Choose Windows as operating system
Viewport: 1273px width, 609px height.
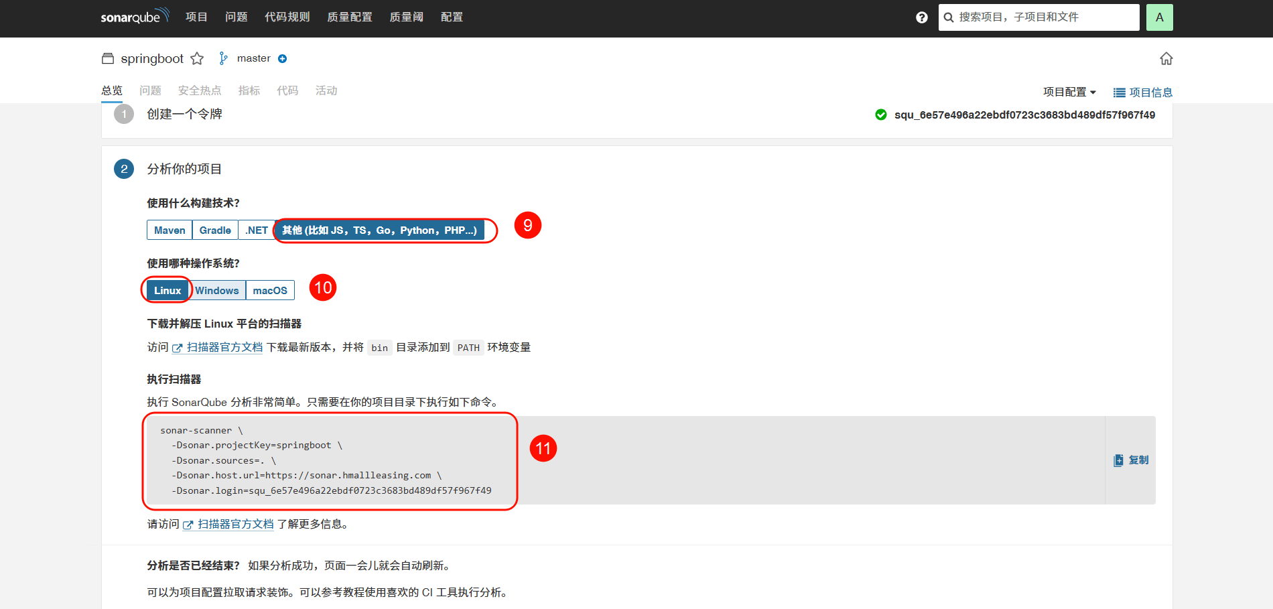[x=217, y=291]
